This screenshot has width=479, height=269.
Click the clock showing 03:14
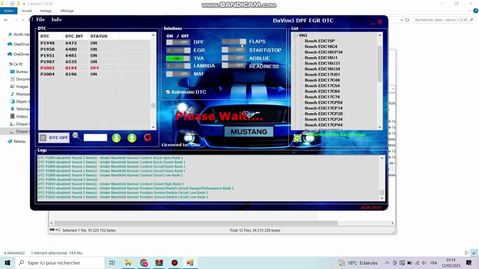click(451, 263)
